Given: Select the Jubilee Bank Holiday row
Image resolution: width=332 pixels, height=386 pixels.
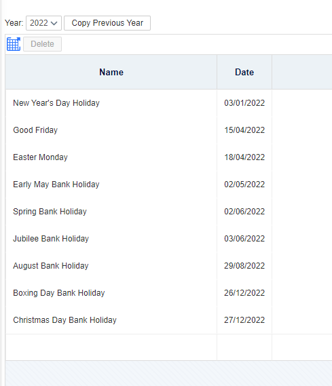Looking at the screenshot, I should [x=168, y=239].
